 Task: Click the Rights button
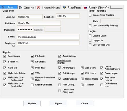click(x=58, y=103)
